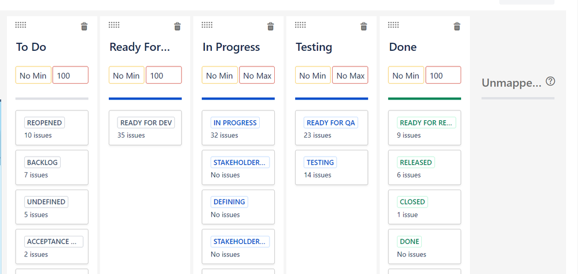Grab the Testing column drag handle
The image size is (578, 274).
(x=300, y=25)
